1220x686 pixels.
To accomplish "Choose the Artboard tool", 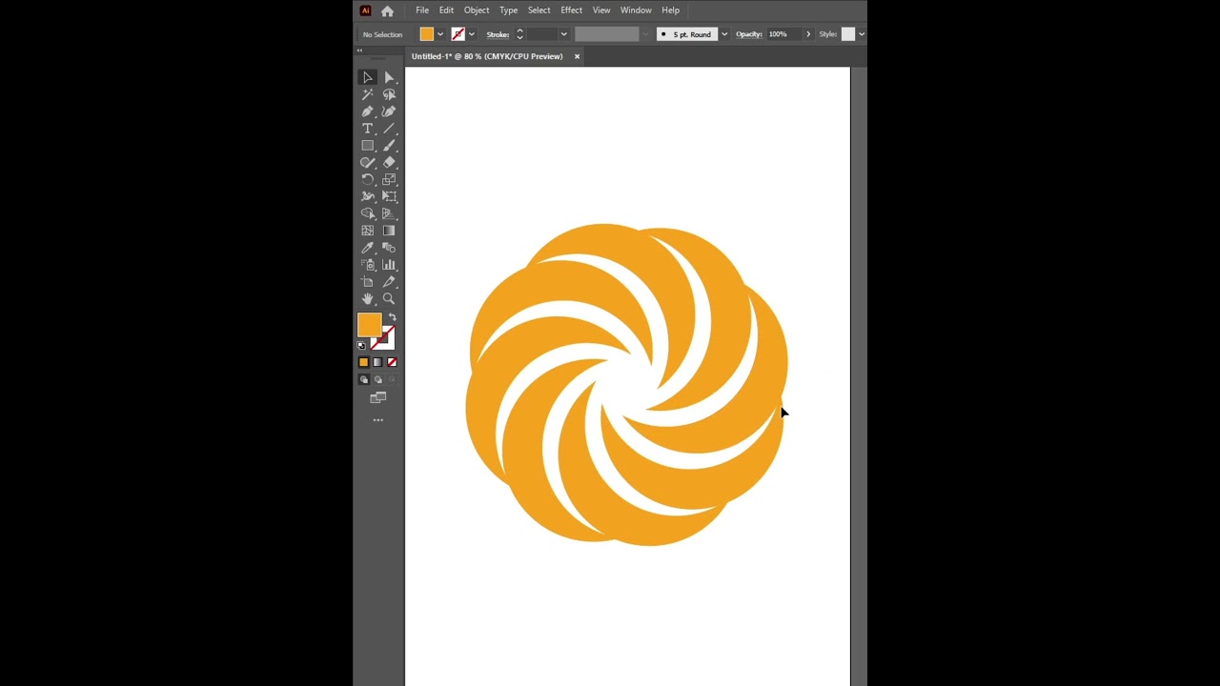I will coord(368,282).
